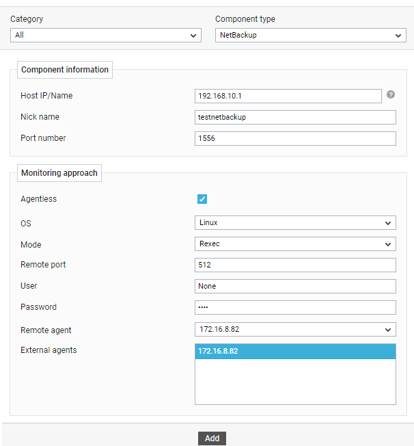Click the Password input field

click(295, 307)
